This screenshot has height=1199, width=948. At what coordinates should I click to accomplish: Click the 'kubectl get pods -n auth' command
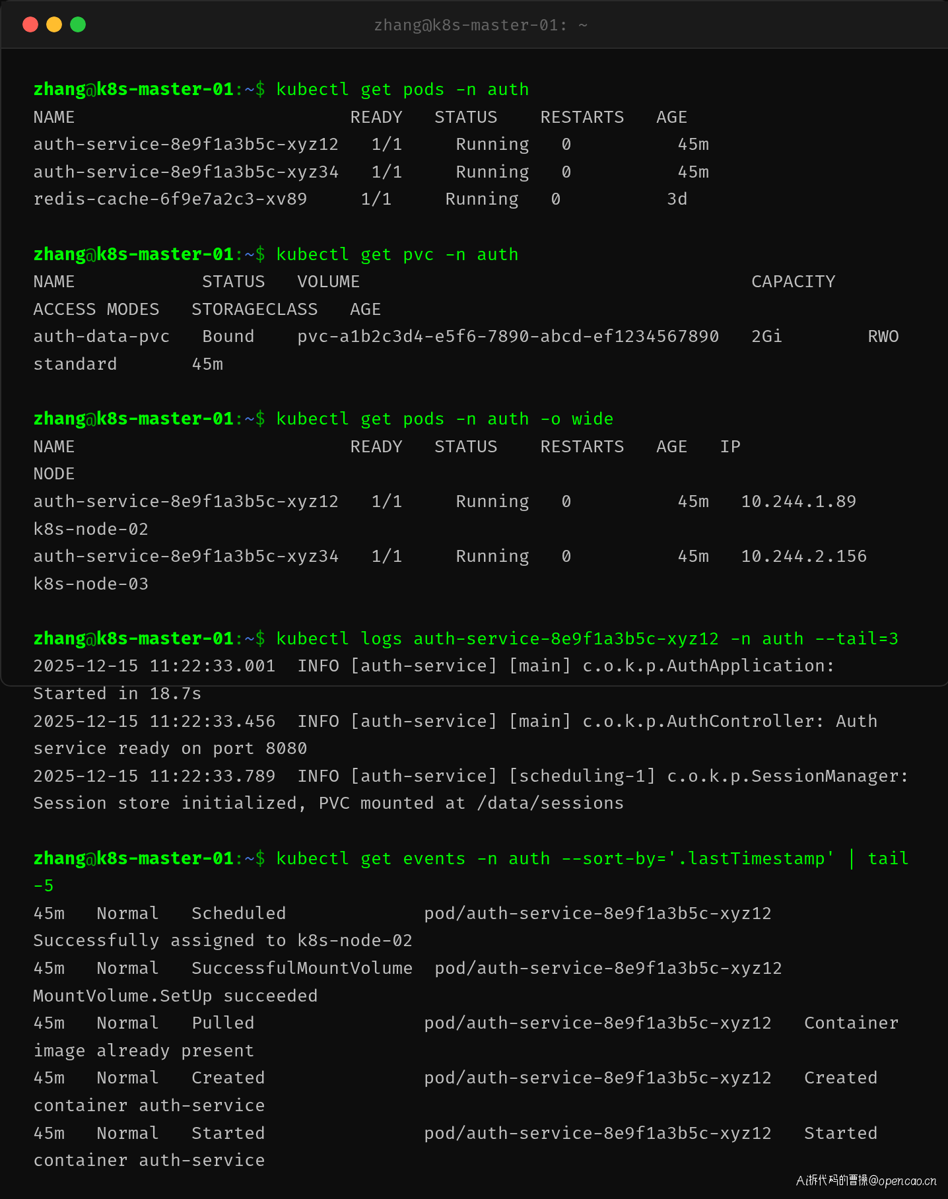tap(402, 90)
